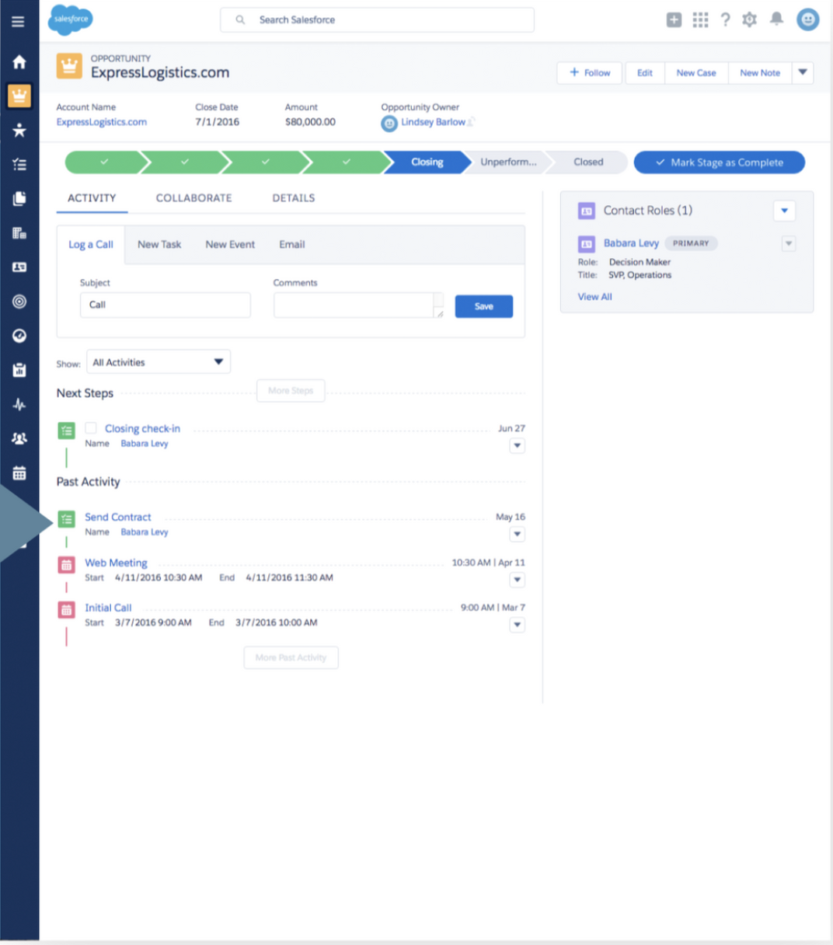Click Mark Stage as Complete

point(720,162)
